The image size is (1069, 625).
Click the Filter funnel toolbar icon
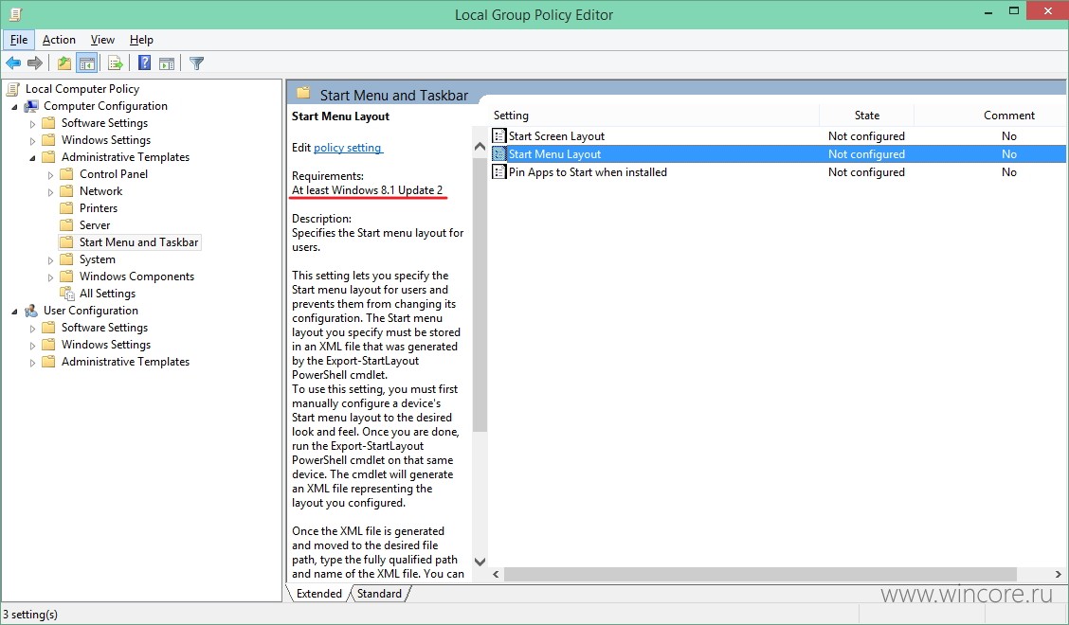coord(196,63)
